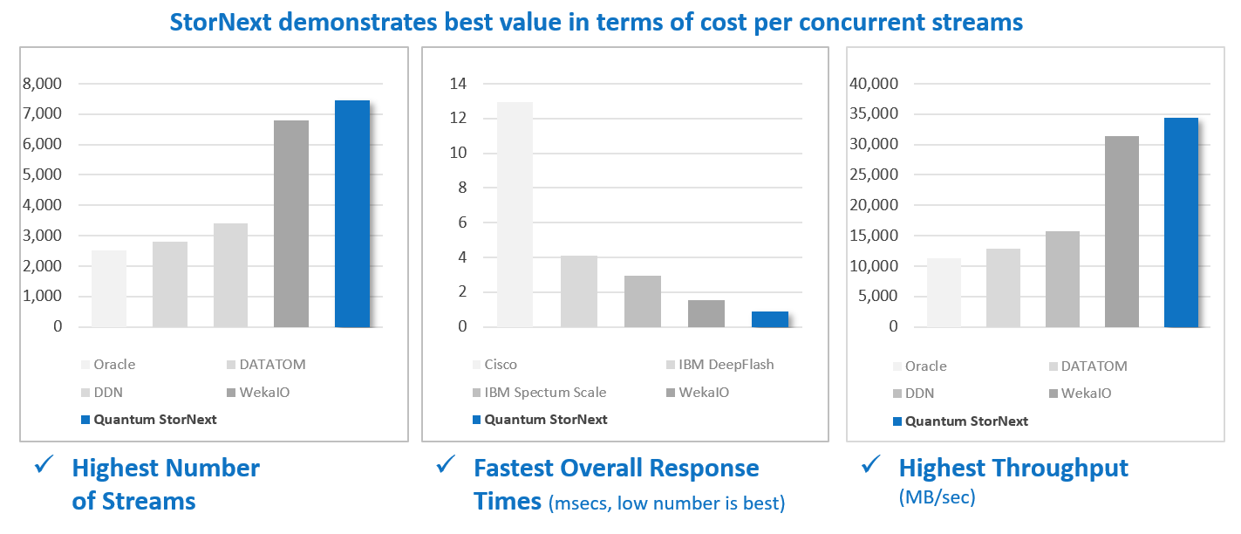
Task: Click the checkmark beside Highest Number of Streams
Action: coord(44,467)
